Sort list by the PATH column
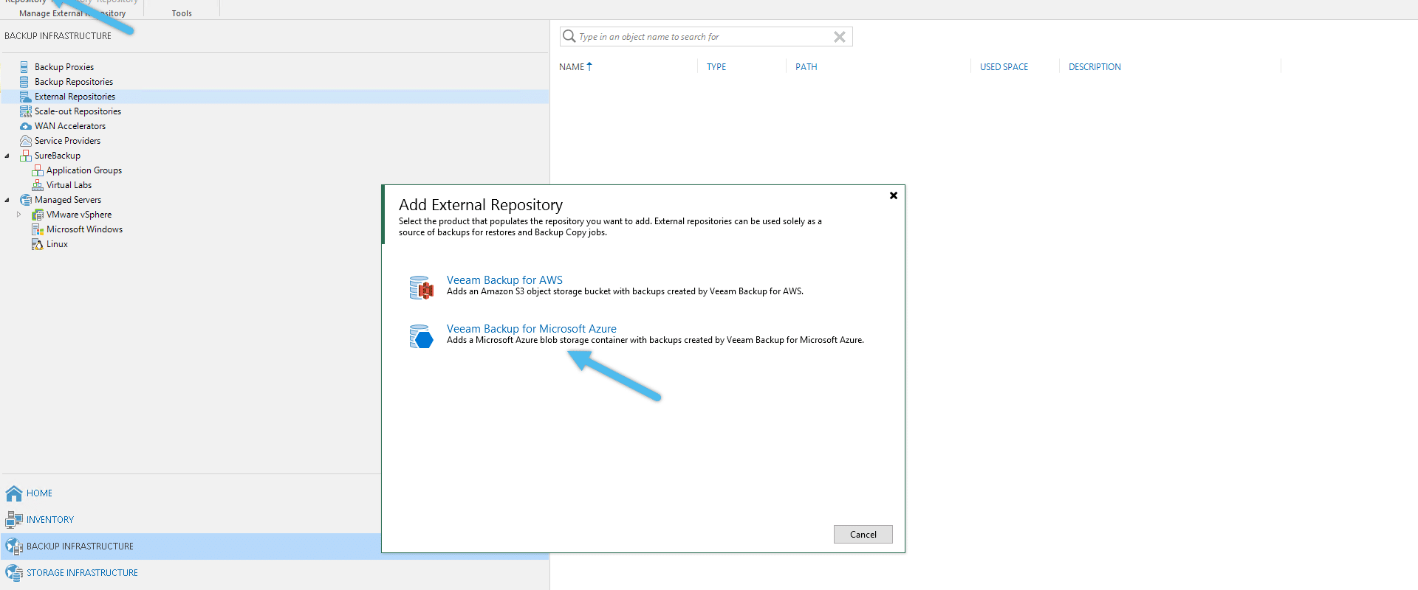 [x=806, y=67]
